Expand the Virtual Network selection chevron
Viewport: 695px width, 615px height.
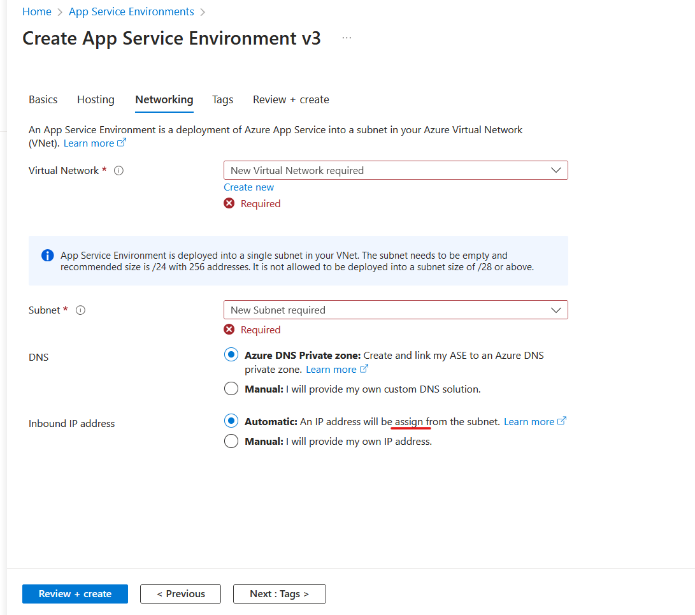(x=557, y=170)
